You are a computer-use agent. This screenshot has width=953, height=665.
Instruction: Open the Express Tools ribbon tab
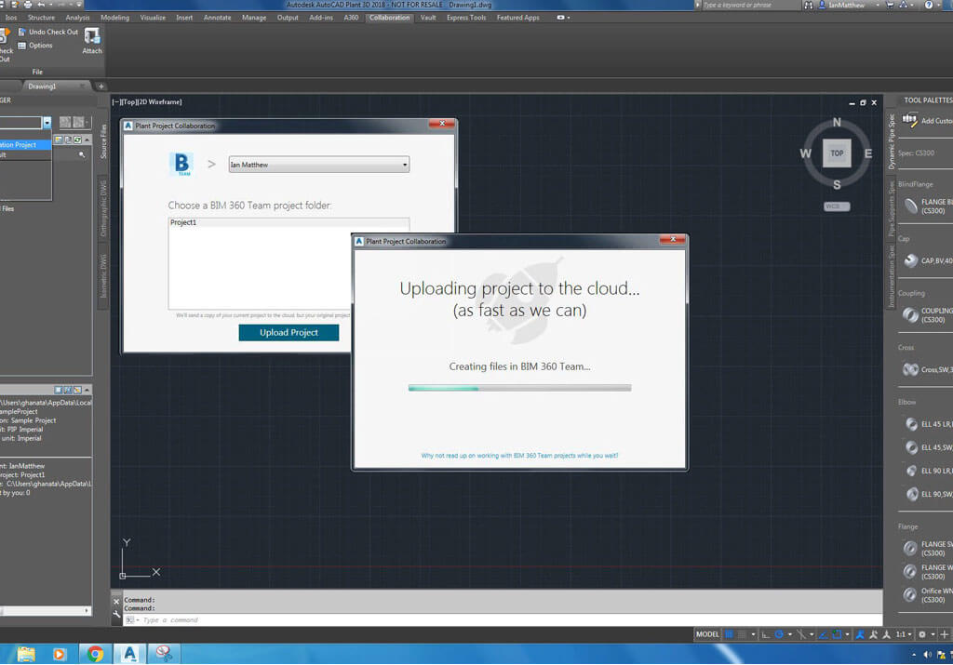tap(466, 18)
